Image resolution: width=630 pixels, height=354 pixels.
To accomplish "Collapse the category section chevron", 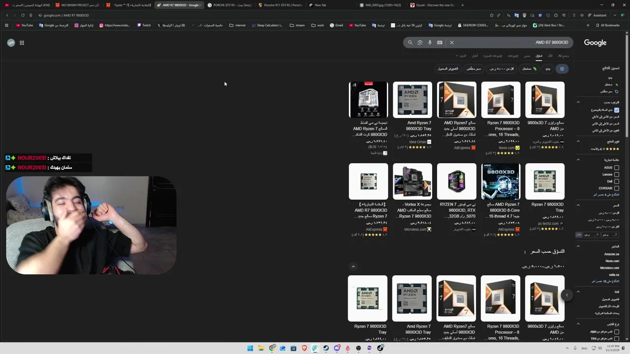I will [578, 292].
